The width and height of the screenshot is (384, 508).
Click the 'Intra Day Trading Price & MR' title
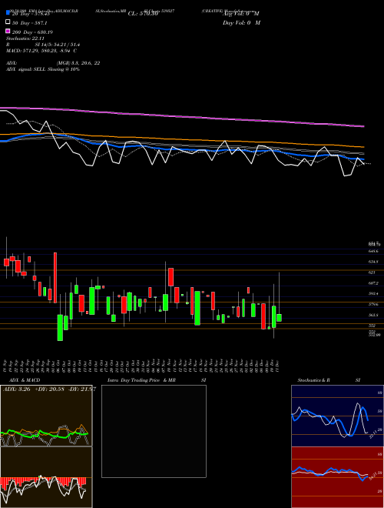(141, 380)
